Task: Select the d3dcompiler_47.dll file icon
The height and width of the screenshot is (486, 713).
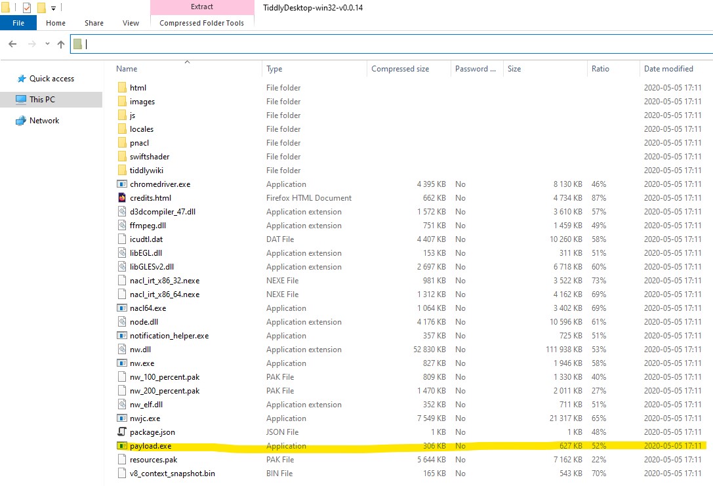Action: tap(122, 211)
